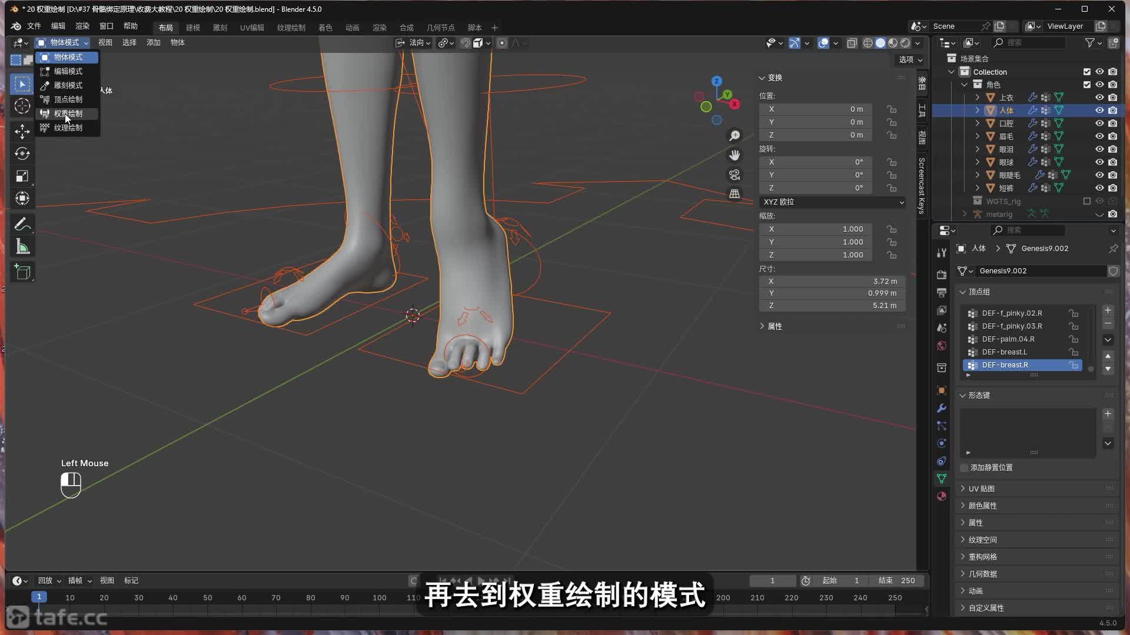Switch perspective/orthographic grid icon
This screenshot has height=635, width=1130.
[x=734, y=194]
